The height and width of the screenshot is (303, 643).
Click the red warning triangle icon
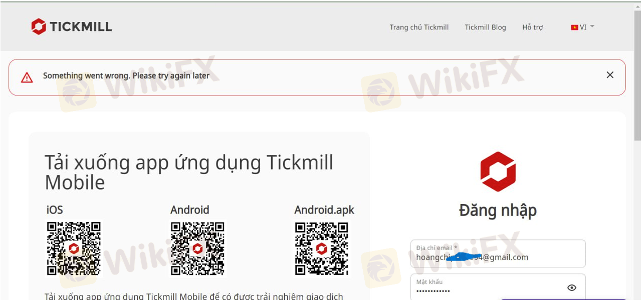[x=27, y=77]
